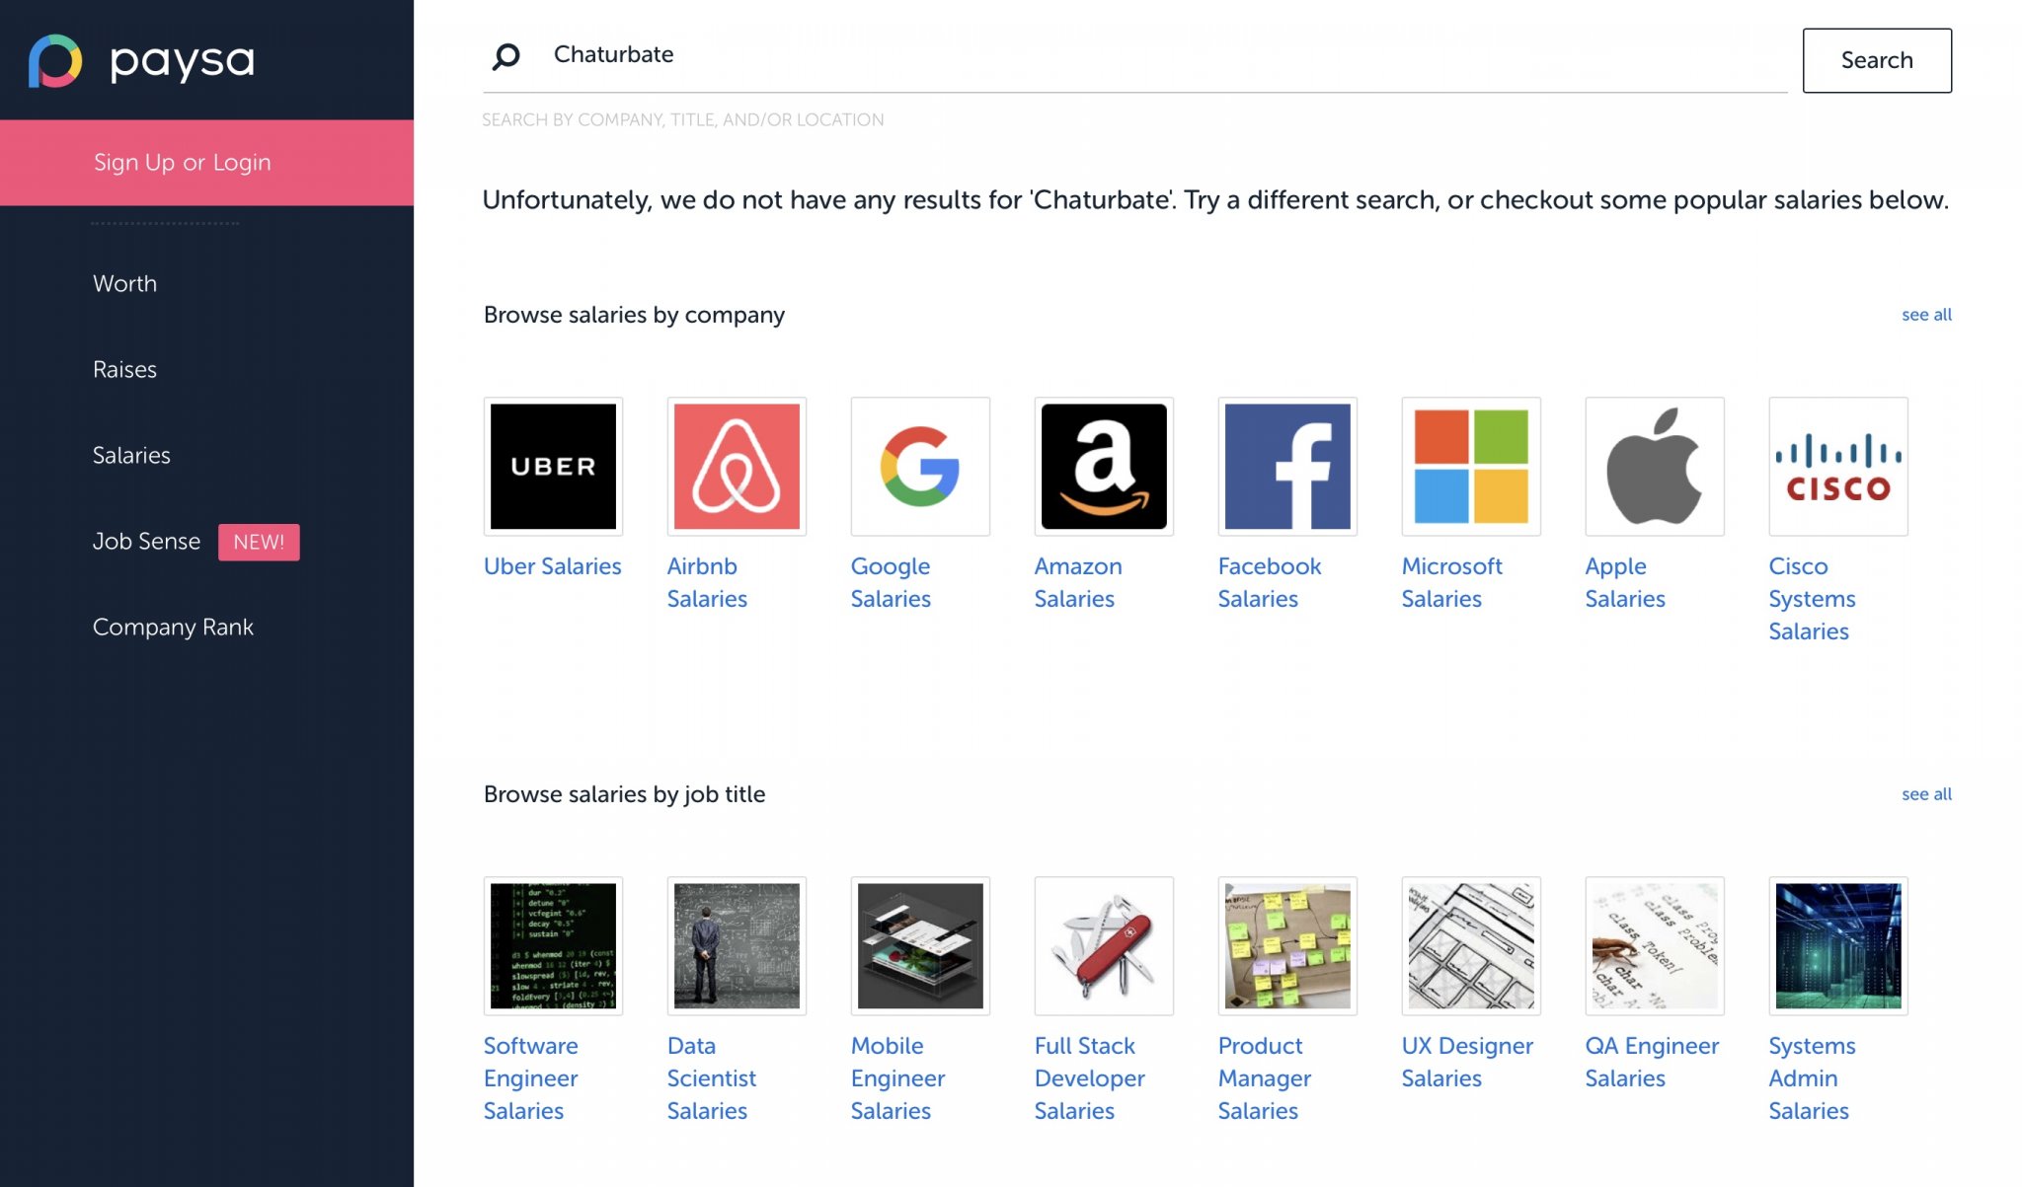Viewport: 2022px width, 1187px height.
Task: Go to Company Rank in sidebar
Action: coord(173,628)
